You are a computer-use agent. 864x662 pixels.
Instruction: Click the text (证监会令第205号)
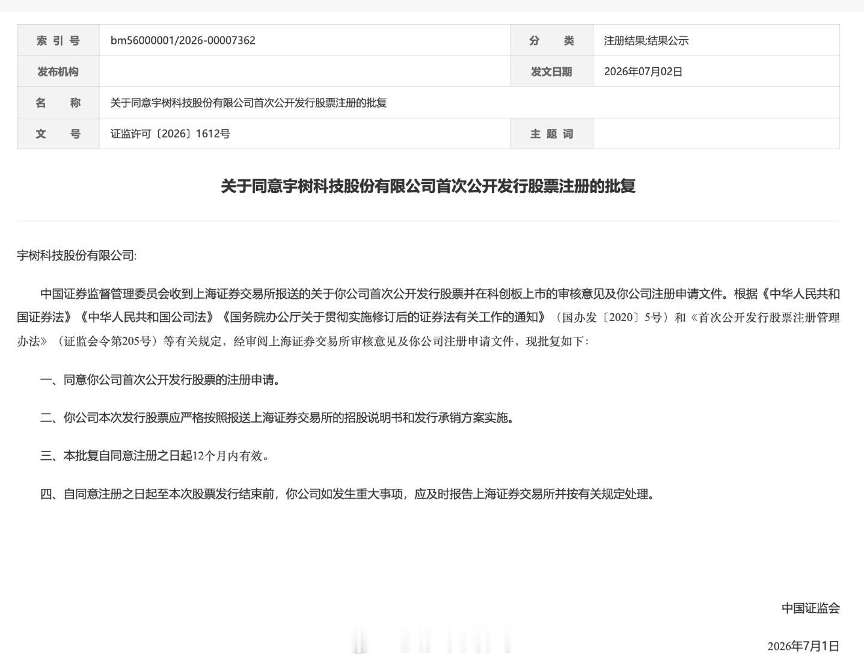click(108, 342)
